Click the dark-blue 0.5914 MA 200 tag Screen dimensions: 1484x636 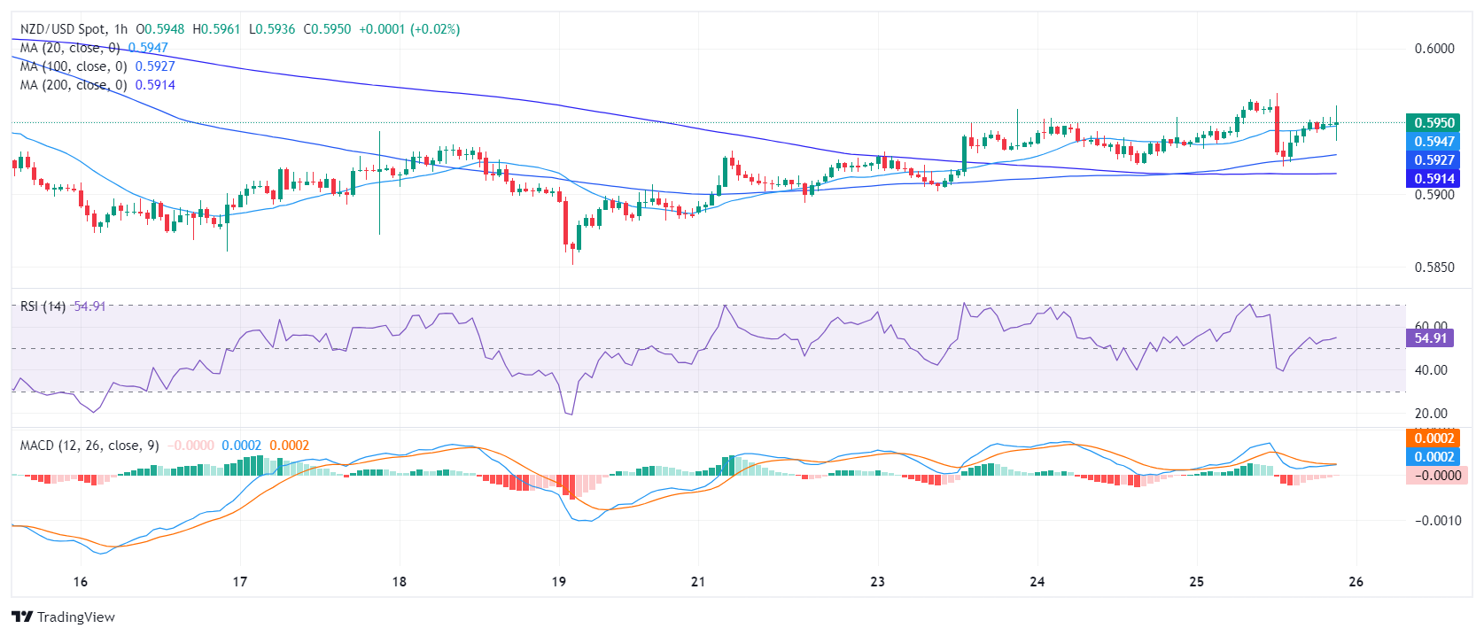pyautogui.click(x=1433, y=179)
